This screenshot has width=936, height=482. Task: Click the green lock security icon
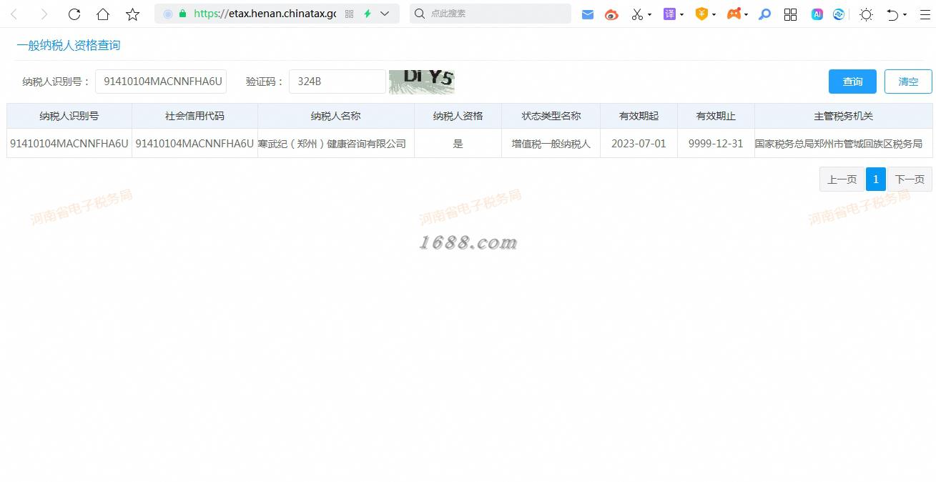pyautogui.click(x=183, y=14)
